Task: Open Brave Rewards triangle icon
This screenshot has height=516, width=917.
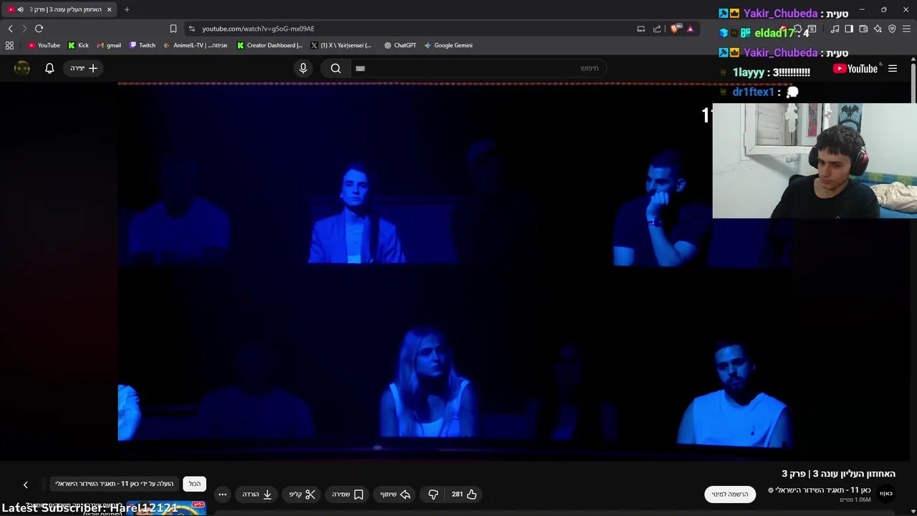Action: click(690, 29)
